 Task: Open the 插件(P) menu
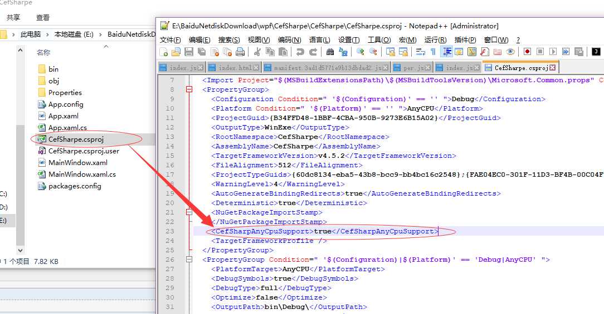coord(465,40)
